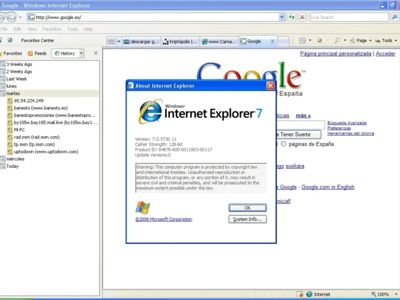Click the Refresh page icon
The height and width of the screenshot is (300, 400).
tap(291, 17)
